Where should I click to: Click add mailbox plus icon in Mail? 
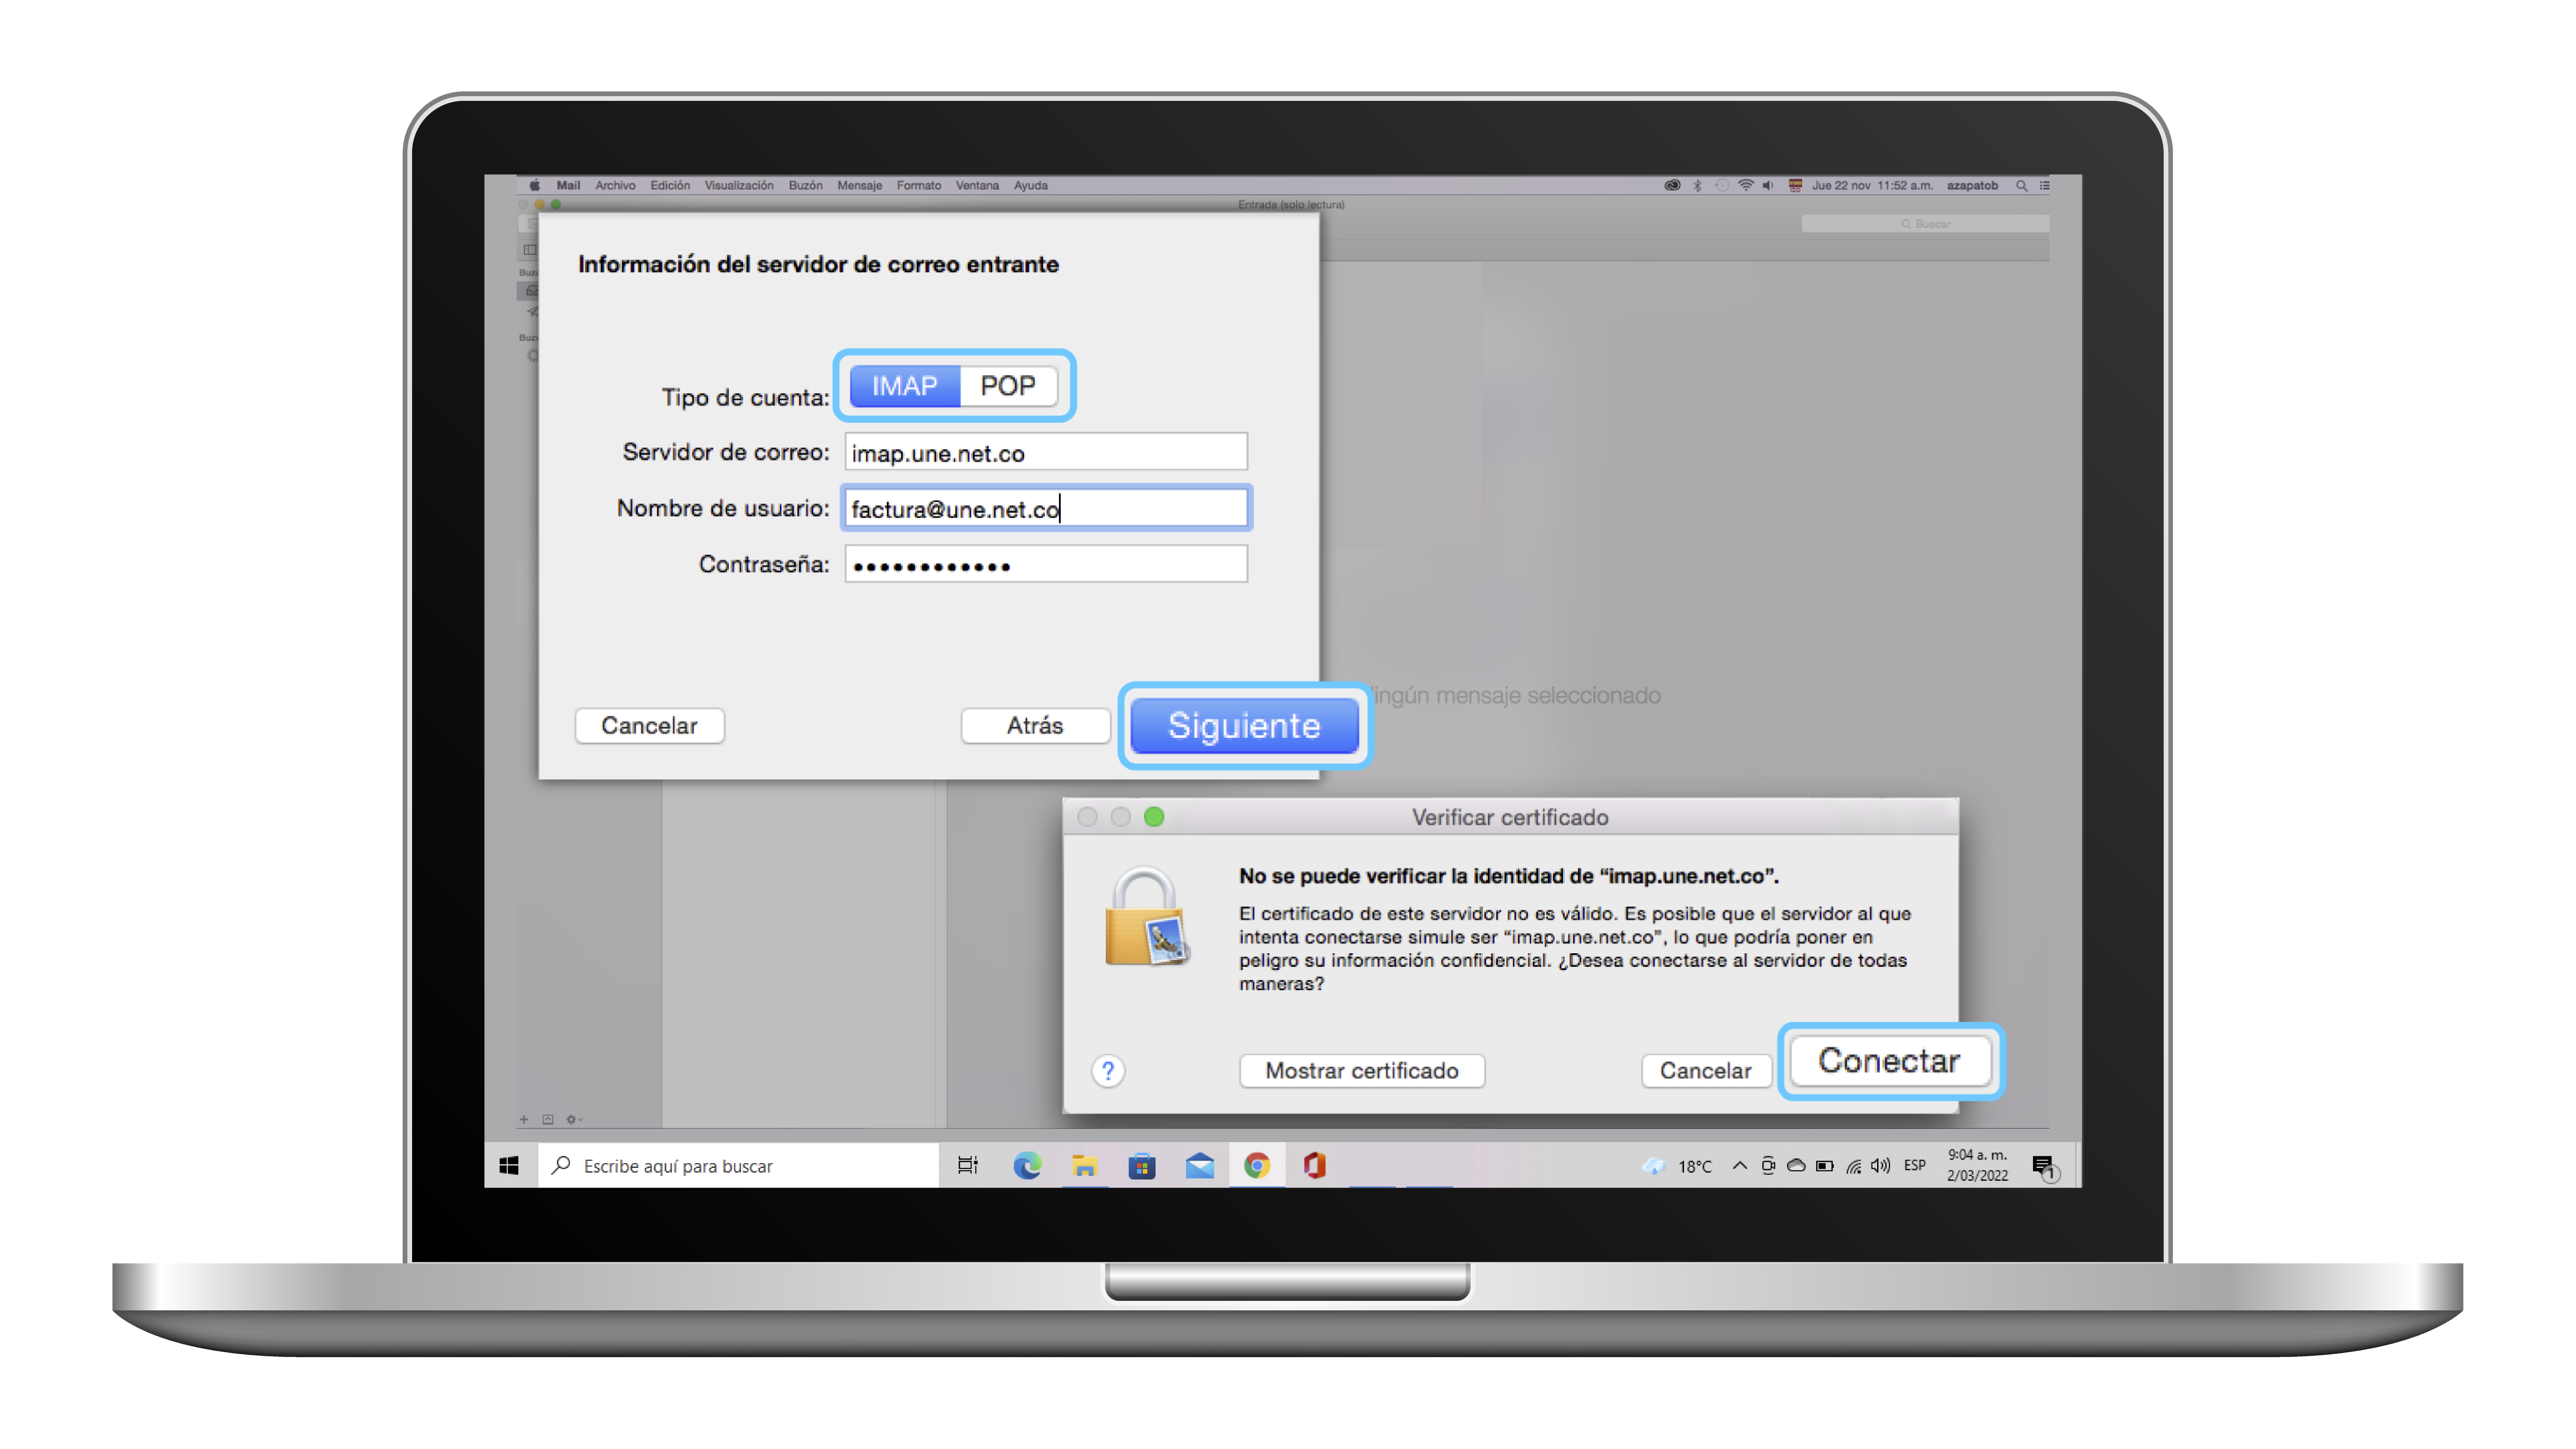(524, 1120)
